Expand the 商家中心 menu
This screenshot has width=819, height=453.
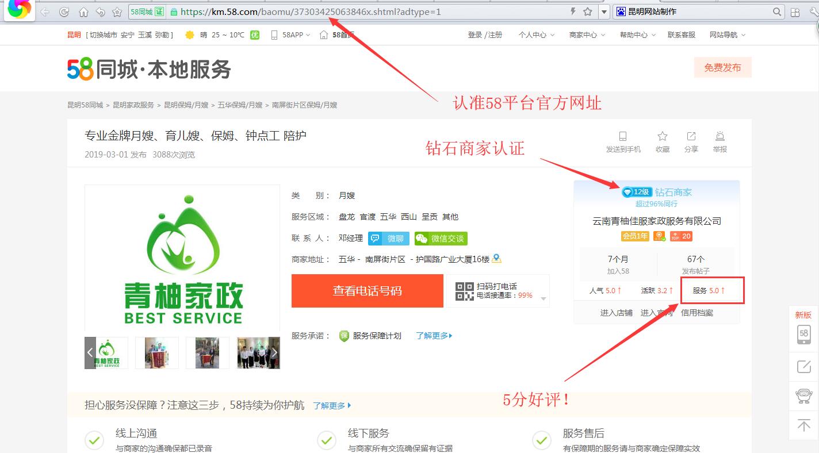point(587,35)
